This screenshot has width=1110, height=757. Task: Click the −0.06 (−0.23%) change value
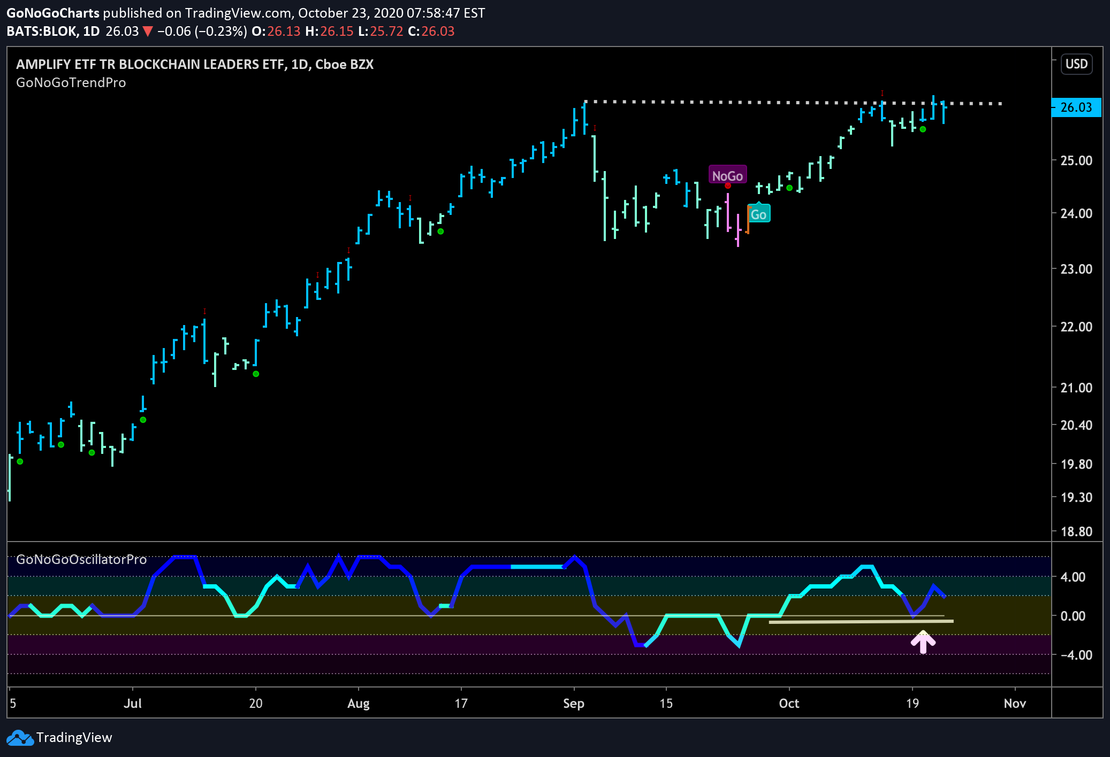[202, 32]
